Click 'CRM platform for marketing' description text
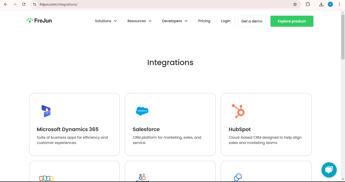 (x=167, y=140)
